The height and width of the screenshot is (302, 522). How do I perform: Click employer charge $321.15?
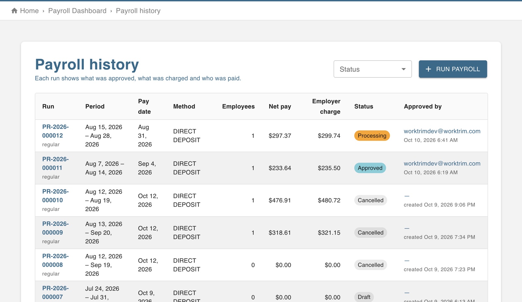point(329,233)
